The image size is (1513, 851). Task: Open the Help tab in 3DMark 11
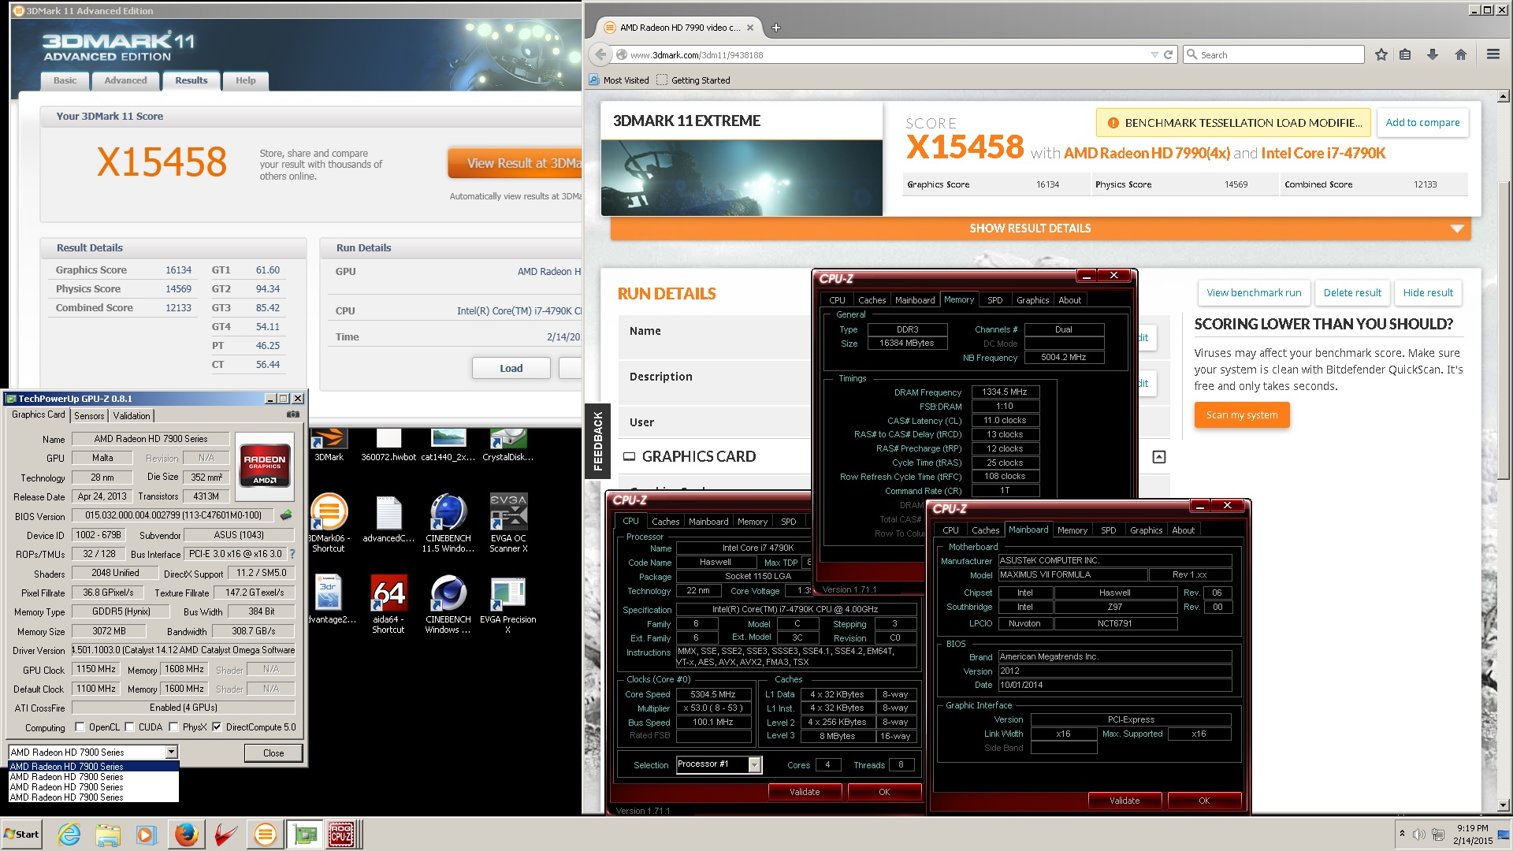pos(246,80)
